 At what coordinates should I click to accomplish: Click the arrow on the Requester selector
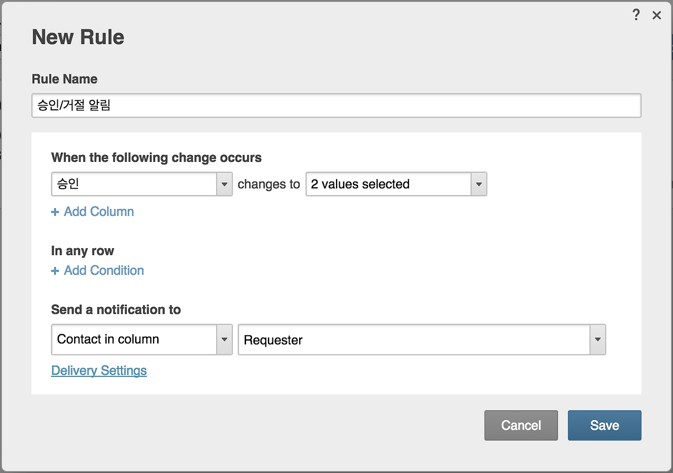(x=598, y=340)
